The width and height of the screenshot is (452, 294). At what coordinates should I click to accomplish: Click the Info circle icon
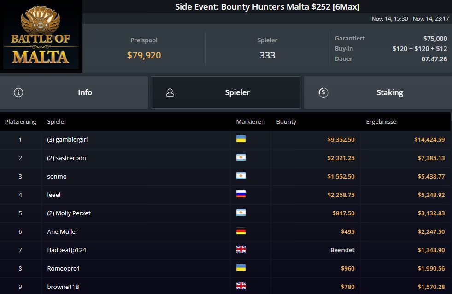coord(18,92)
